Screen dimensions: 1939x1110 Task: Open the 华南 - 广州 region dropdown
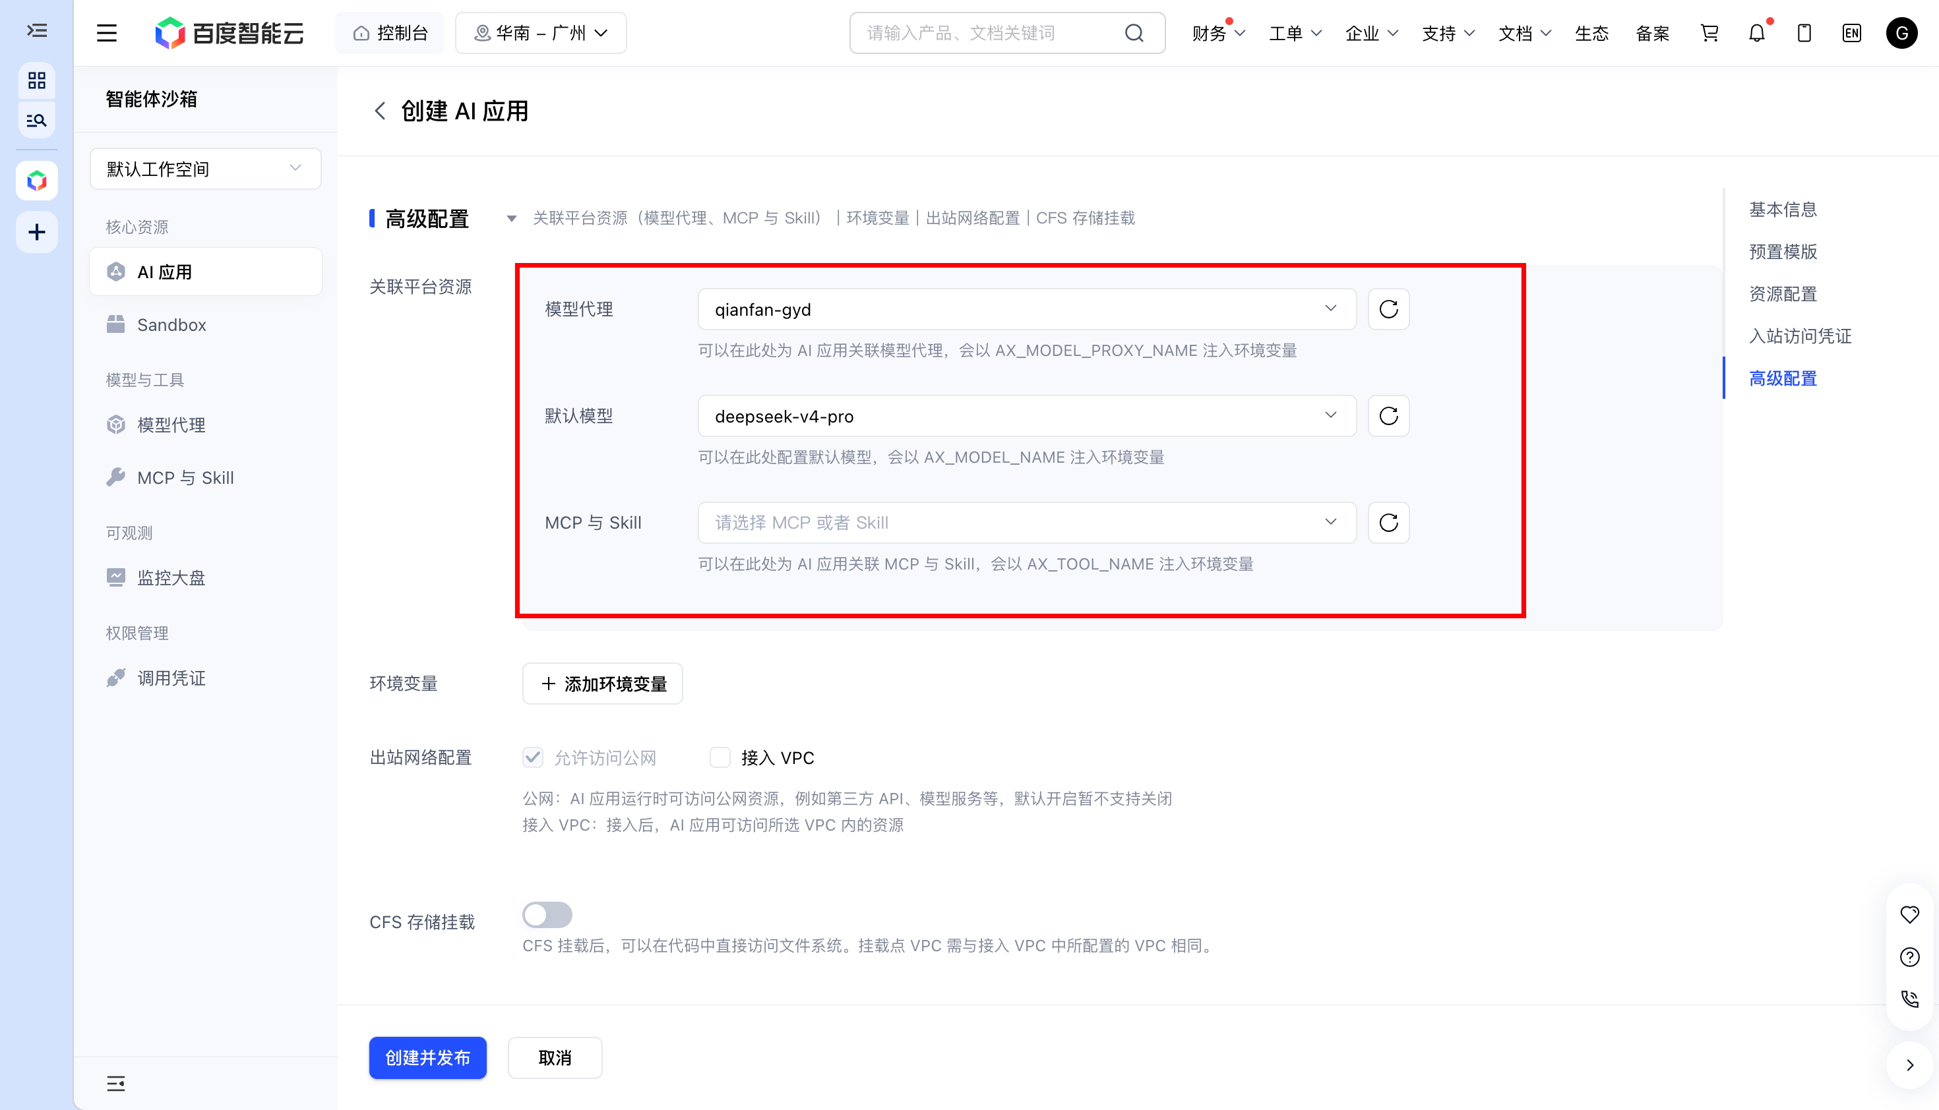pos(541,33)
